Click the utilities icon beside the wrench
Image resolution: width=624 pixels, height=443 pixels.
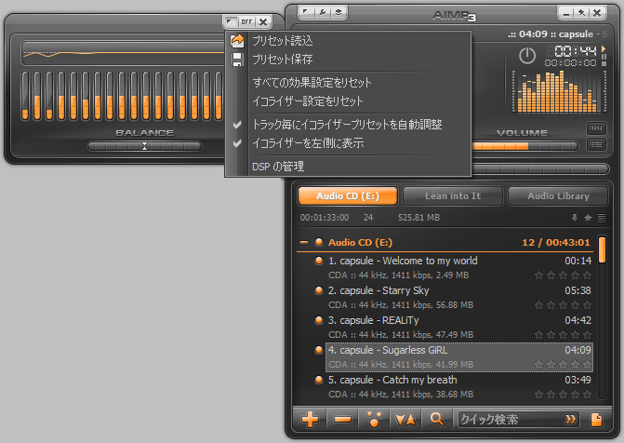point(339,12)
